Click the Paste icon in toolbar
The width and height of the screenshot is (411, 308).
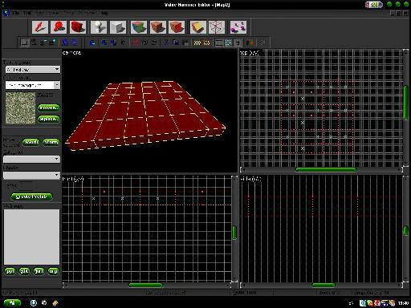click(185, 43)
